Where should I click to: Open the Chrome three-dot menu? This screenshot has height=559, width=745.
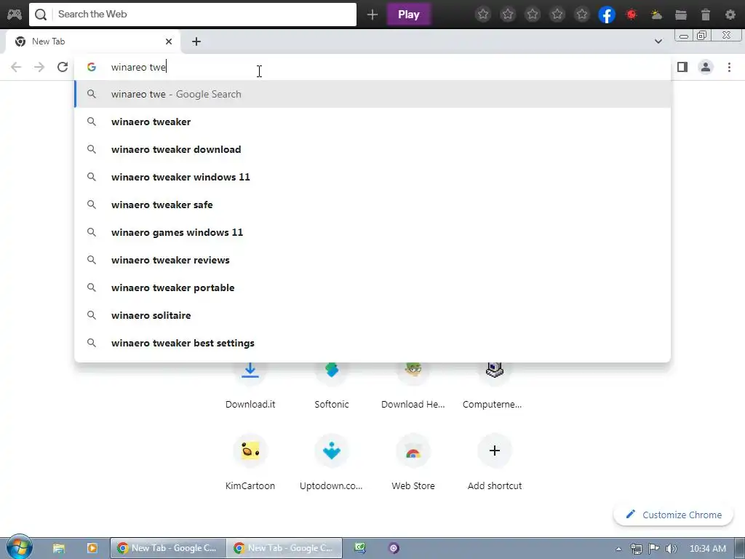click(729, 67)
